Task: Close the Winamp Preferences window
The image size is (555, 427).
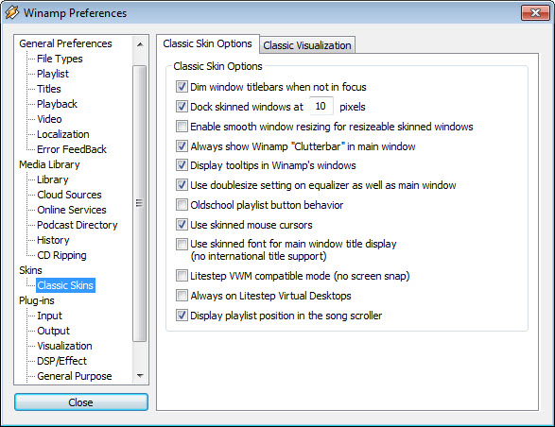Action: click(535, 12)
